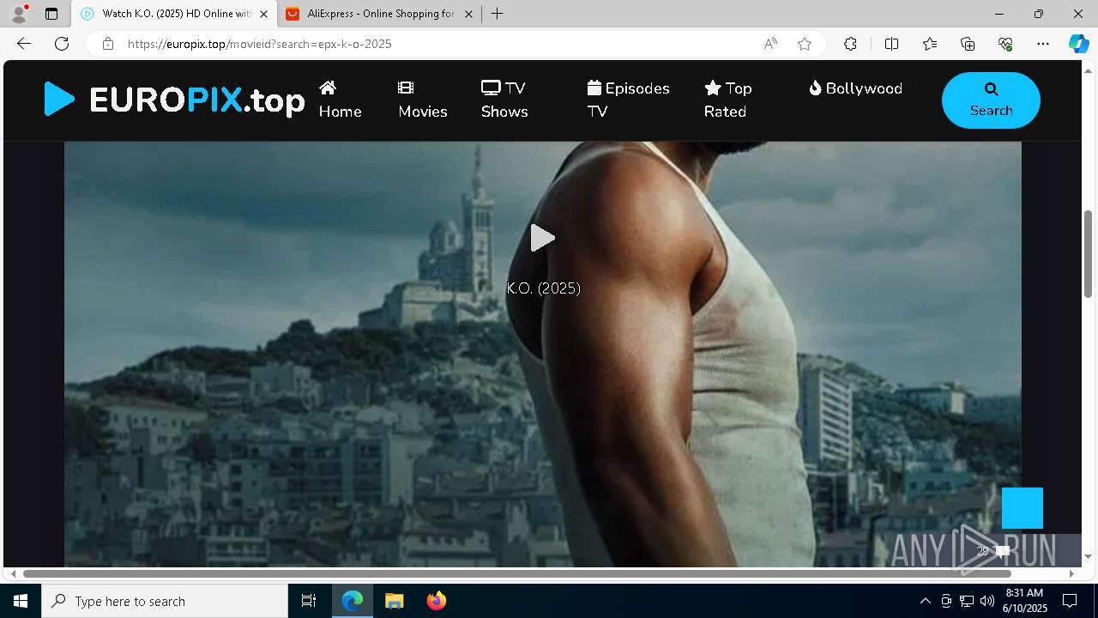Open the notifications action center
The image size is (1098, 618).
point(1070,601)
